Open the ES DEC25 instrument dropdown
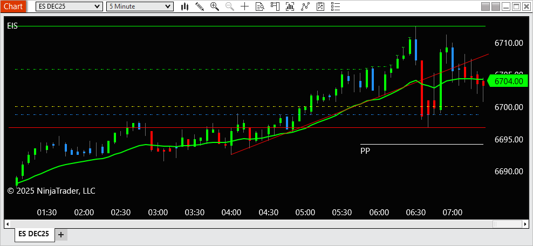 (69, 6)
